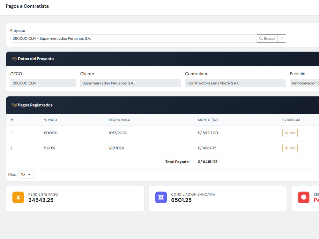This screenshot has height=239, width=319.
Task: Click the hourglass Pendiente Pago icon
Action: [x=18, y=197]
